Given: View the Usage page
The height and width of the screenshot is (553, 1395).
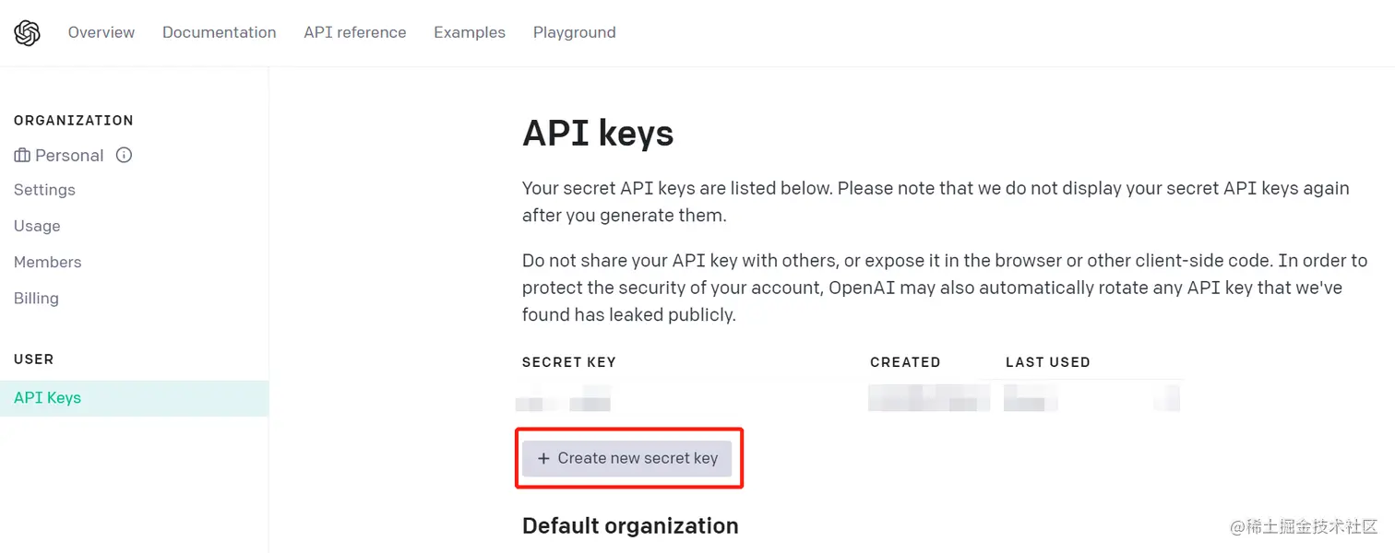Looking at the screenshot, I should pos(37,226).
